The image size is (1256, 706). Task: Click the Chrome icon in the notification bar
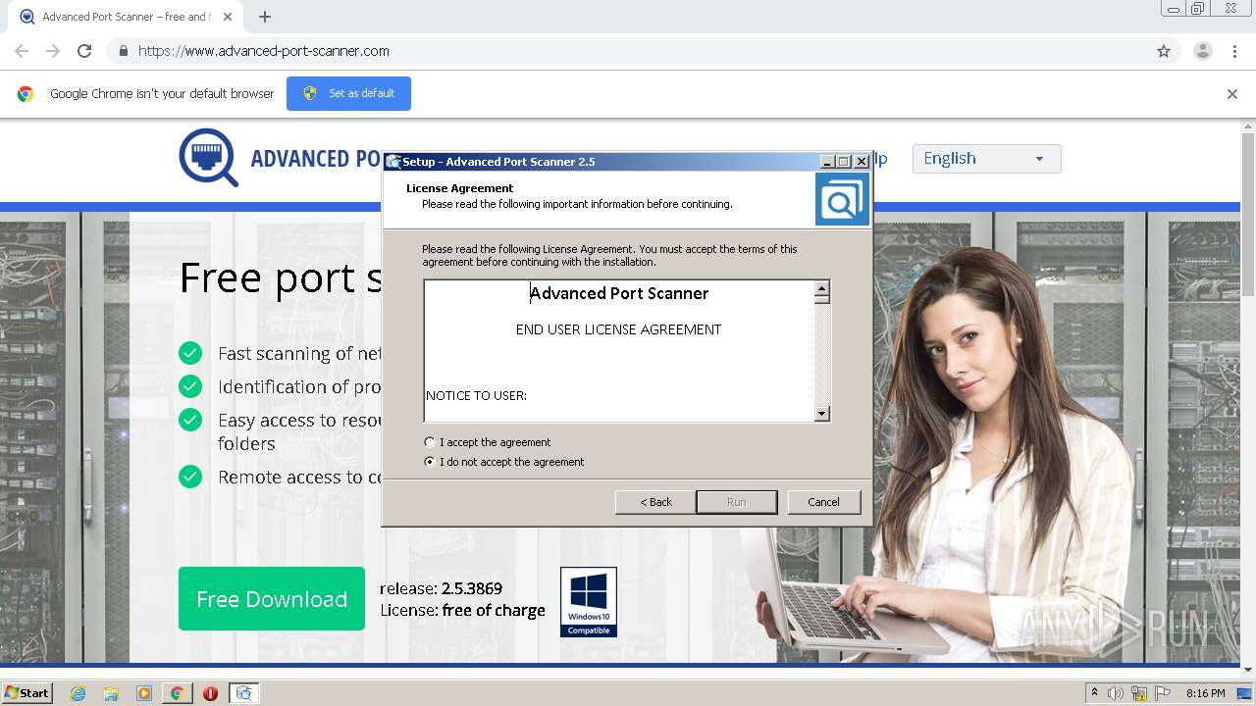click(x=26, y=94)
